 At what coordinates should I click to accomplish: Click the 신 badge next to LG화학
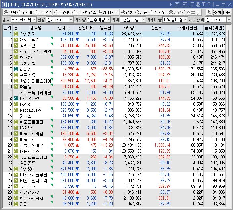tap(16, 127)
